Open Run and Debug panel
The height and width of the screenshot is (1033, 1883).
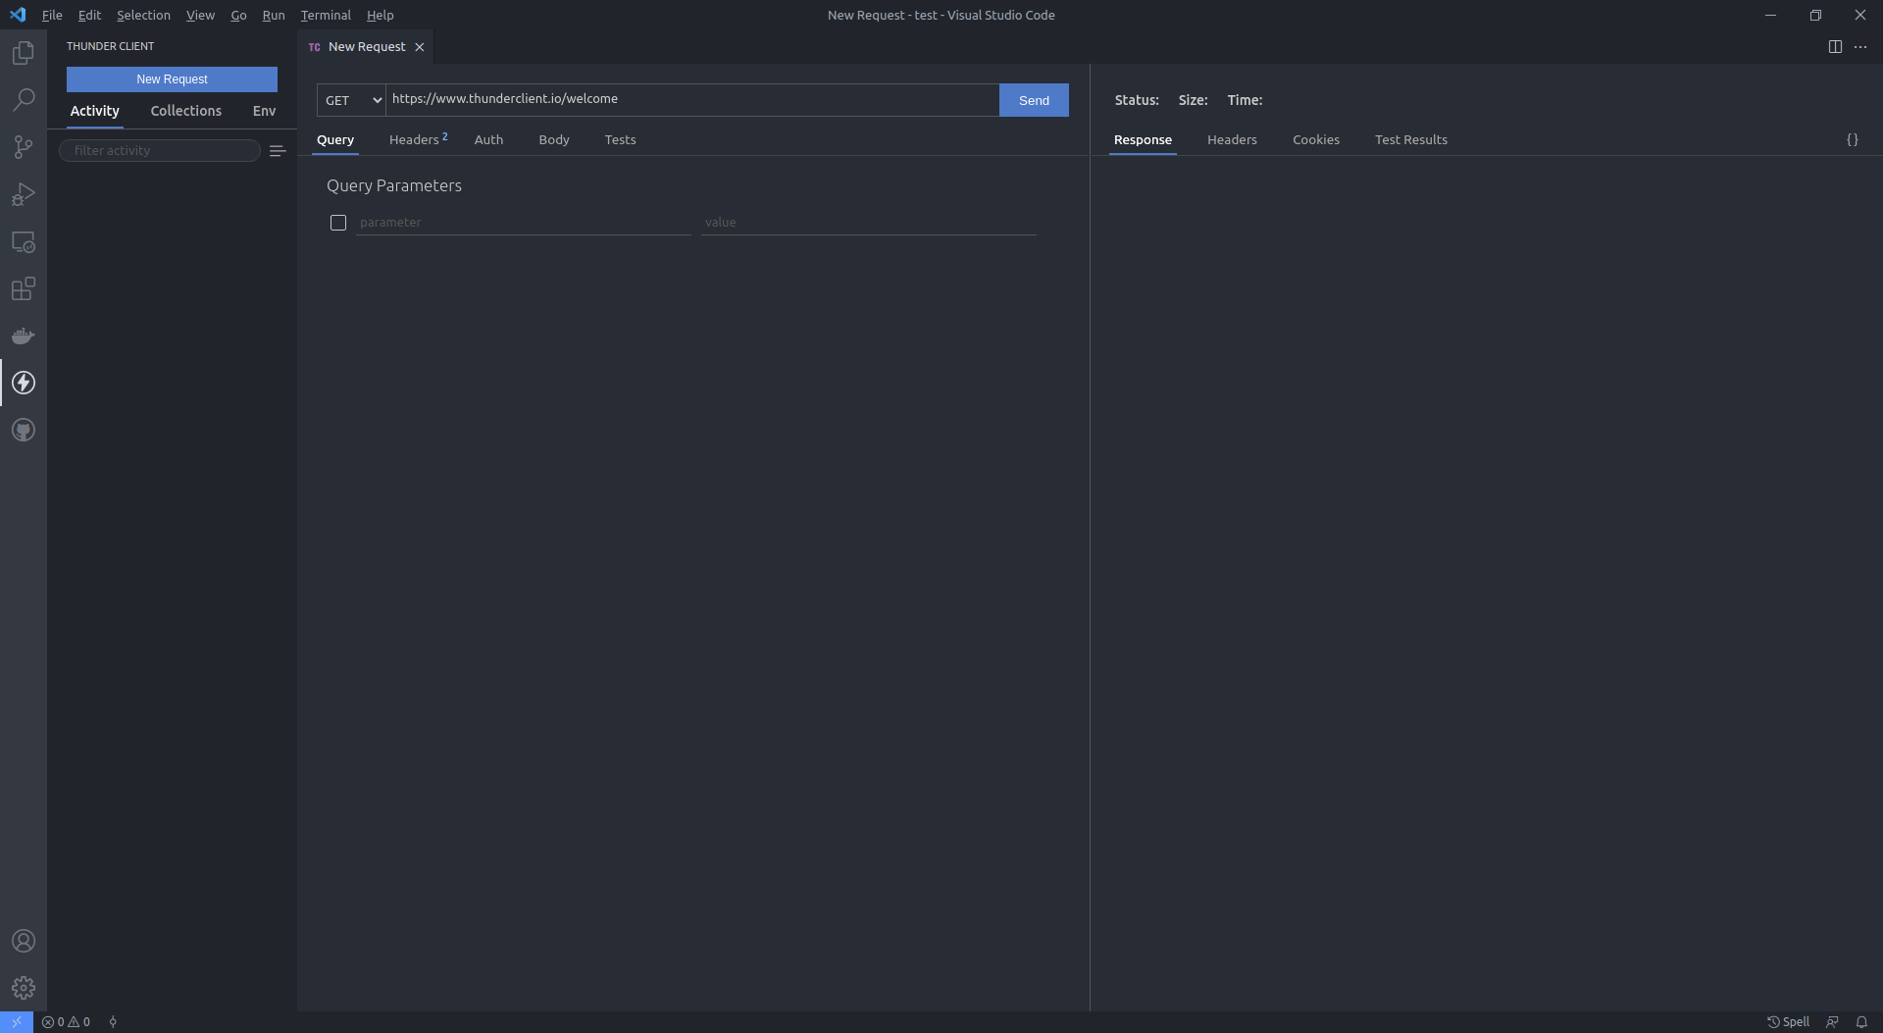pyautogui.click(x=23, y=193)
